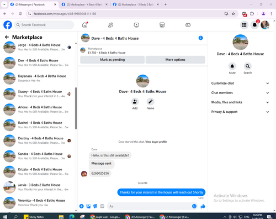This screenshot has height=219, width=276.
Task: Switch to Marketplace 4 Beds 4 Baths tab
Action: [x=84, y=4]
